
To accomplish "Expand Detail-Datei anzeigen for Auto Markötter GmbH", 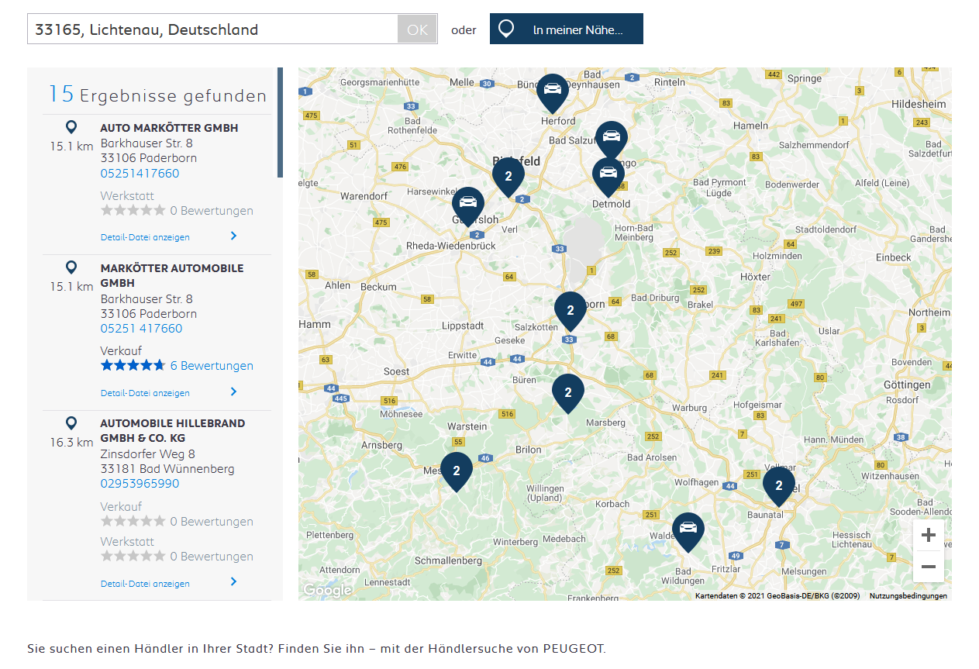I will pyautogui.click(x=145, y=237).
